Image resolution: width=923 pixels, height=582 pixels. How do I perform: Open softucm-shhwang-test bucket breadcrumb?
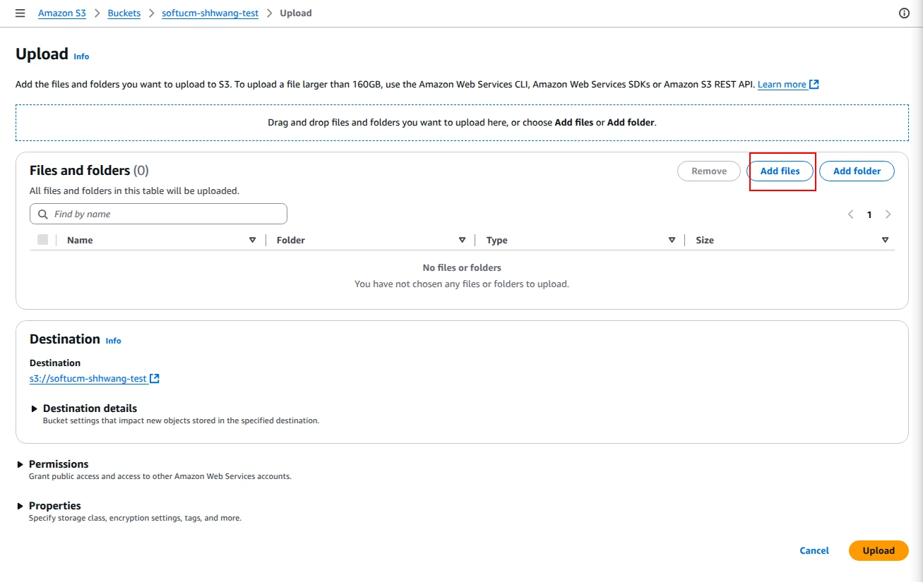(209, 13)
